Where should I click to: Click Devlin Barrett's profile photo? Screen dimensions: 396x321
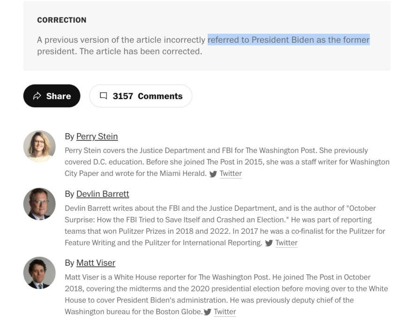[39, 204]
